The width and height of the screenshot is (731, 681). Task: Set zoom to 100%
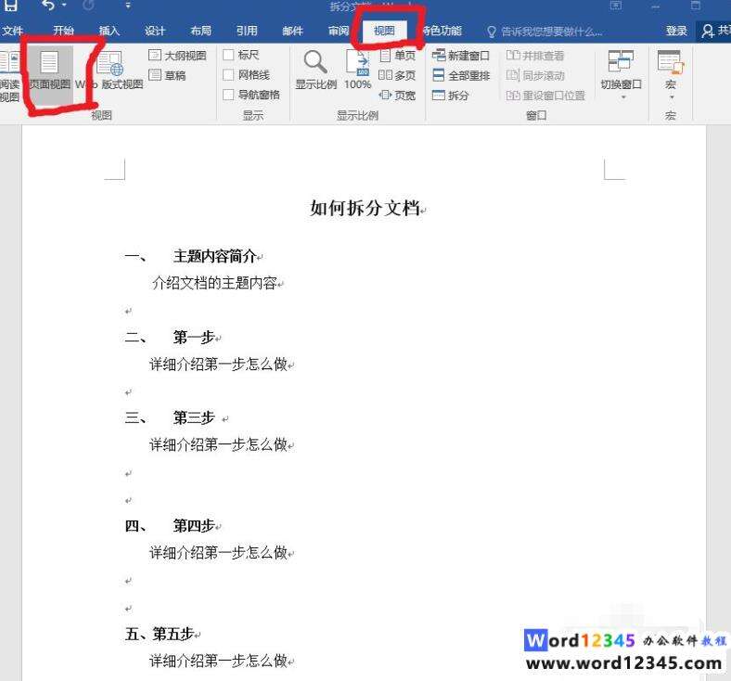click(357, 70)
